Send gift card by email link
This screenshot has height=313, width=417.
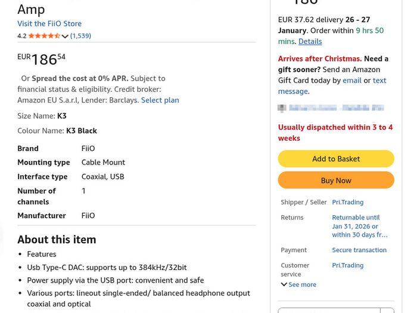click(352, 80)
